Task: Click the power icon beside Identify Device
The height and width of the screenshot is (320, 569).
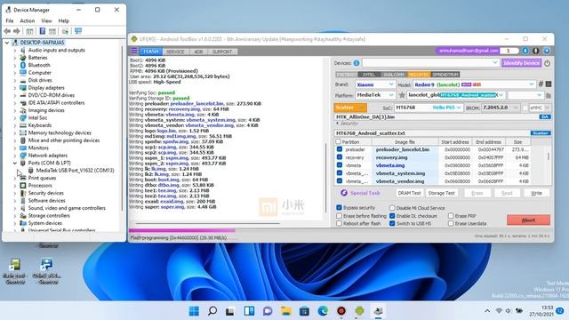Action: (547, 63)
